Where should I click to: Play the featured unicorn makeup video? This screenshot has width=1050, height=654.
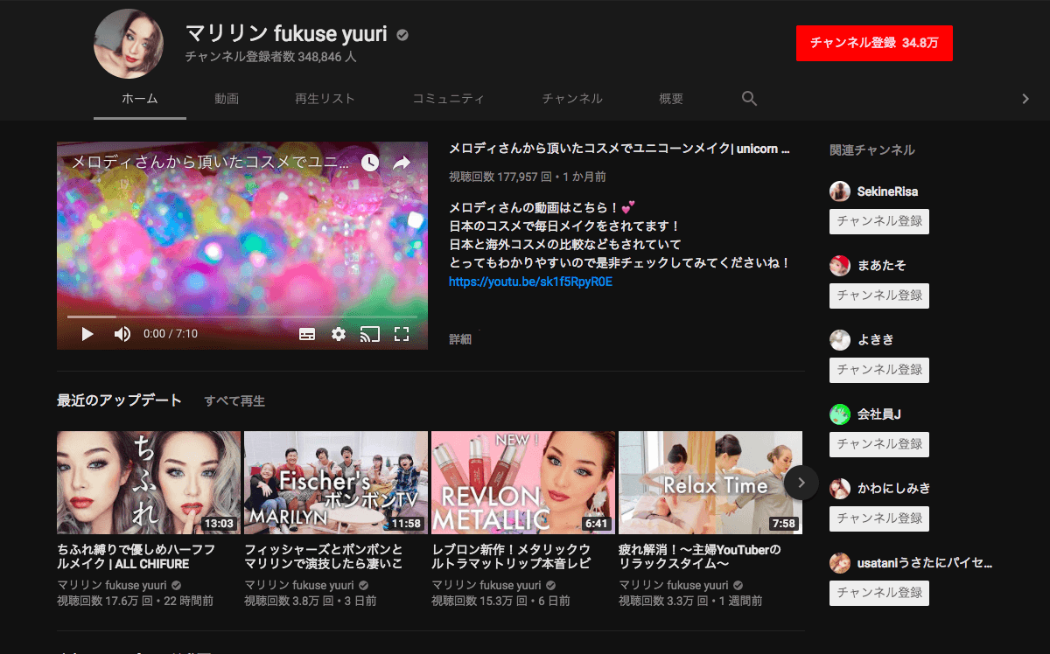87,334
